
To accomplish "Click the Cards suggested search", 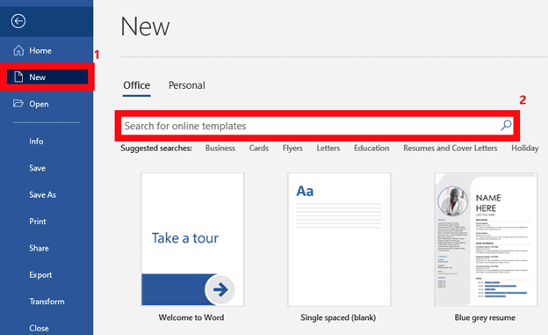I will tap(258, 148).
